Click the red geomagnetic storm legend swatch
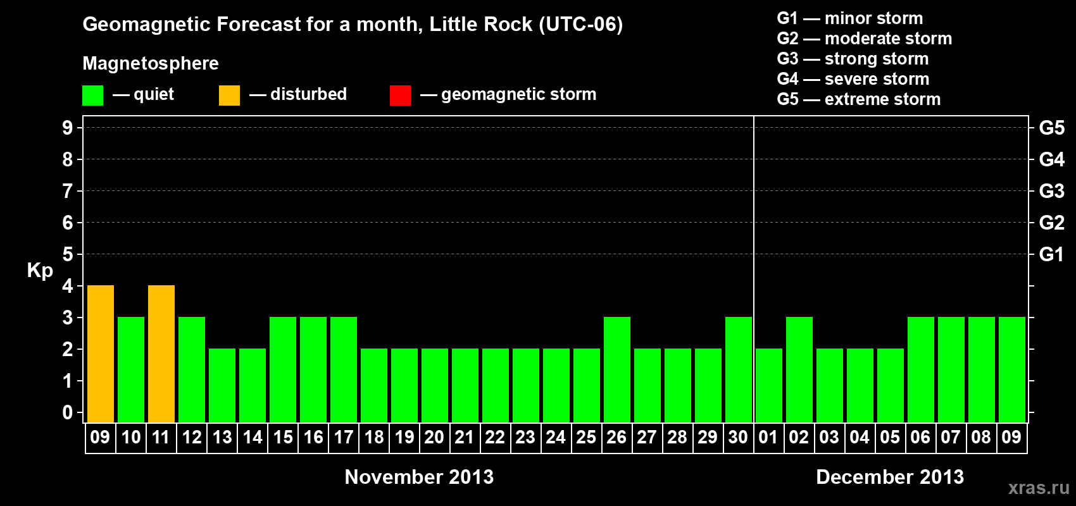 (400, 96)
